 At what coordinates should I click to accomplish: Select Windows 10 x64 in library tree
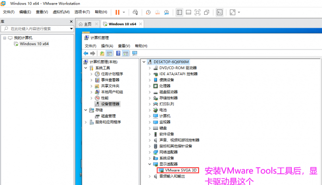[34, 44]
